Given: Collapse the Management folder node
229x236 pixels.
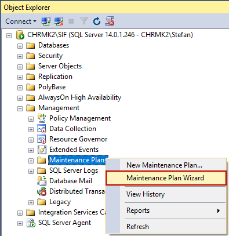Looking at the screenshot, I should tap(20, 108).
